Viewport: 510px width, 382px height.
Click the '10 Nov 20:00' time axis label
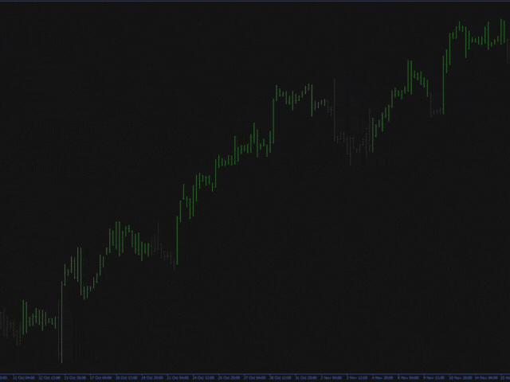pyautogui.click(x=461, y=378)
